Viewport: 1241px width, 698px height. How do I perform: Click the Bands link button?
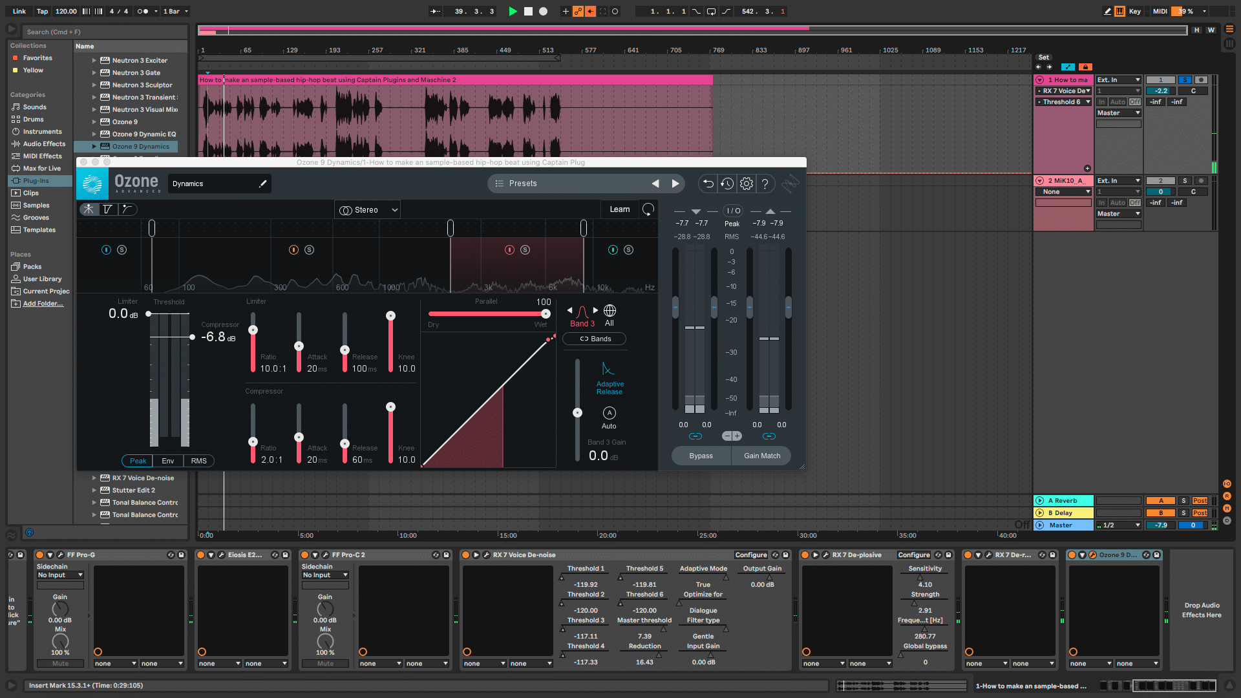click(595, 339)
